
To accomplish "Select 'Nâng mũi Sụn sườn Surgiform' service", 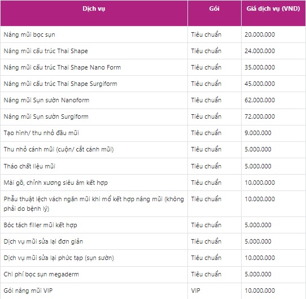I will (x=46, y=116).
